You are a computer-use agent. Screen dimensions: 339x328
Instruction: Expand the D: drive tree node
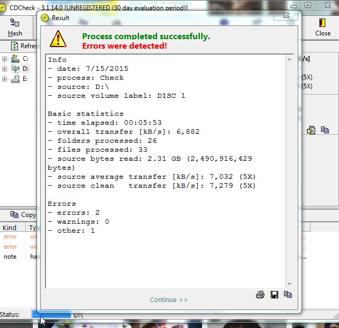pyautogui.click(x=5, y=69)
